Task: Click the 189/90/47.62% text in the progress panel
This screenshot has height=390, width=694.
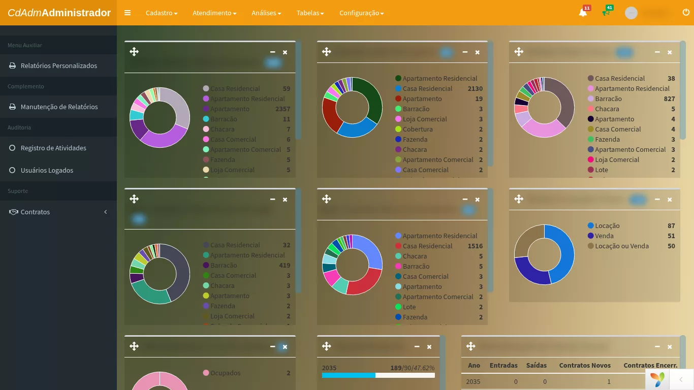Action: [413, 368]
